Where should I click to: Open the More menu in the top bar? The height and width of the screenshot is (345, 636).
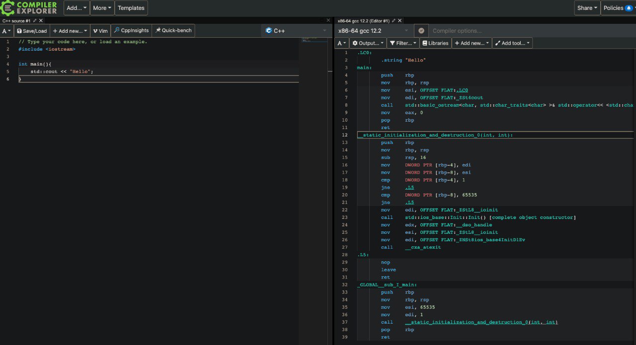point(102,8)
